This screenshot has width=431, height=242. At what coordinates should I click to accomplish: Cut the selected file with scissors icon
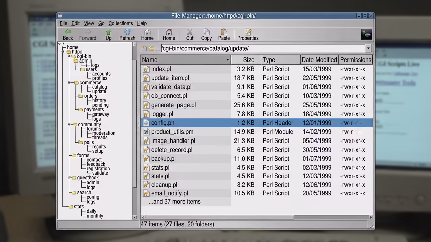[x=190, y=35]
